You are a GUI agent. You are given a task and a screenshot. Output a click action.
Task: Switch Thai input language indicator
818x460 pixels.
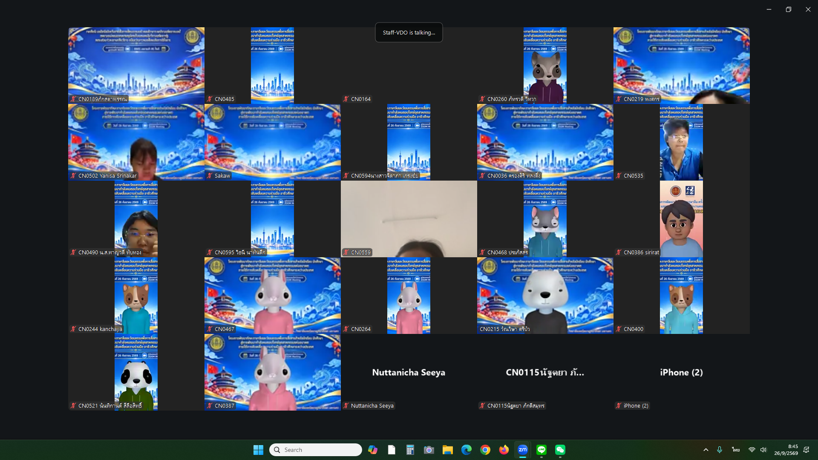736,450
